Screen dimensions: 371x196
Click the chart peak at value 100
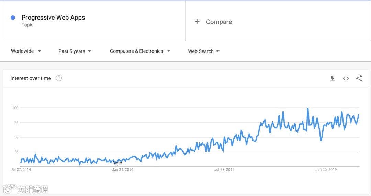[x=308, y=108]
